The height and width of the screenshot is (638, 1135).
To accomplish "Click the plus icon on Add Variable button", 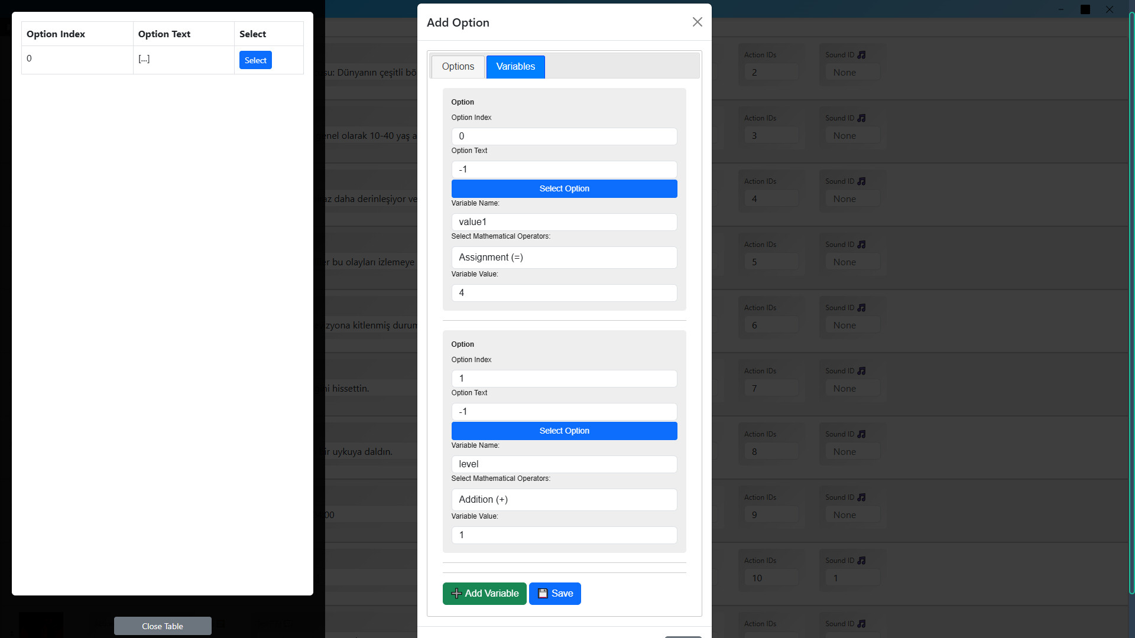I will 456,594.
